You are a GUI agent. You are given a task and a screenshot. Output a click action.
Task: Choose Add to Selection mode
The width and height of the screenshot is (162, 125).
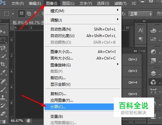point(29,13)
